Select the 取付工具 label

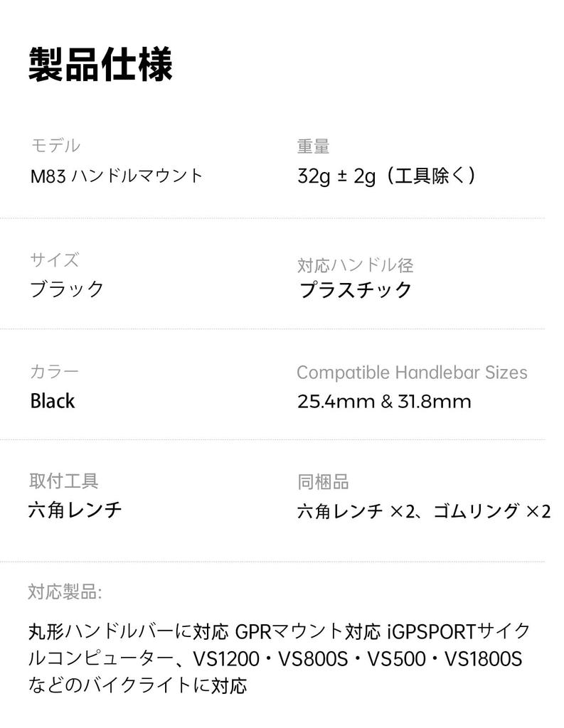coord(63,481)
